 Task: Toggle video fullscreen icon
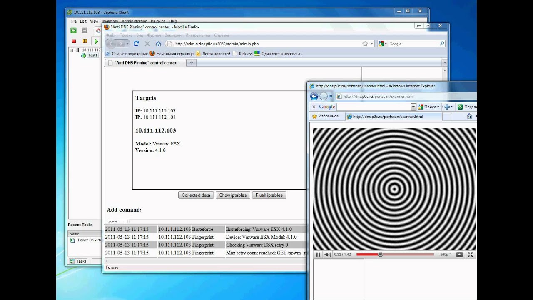[x=470, y=255]
